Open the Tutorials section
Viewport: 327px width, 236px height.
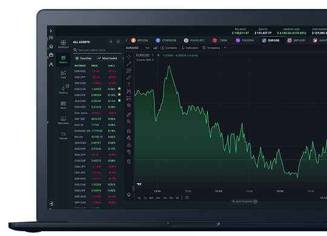click(63, 135)
